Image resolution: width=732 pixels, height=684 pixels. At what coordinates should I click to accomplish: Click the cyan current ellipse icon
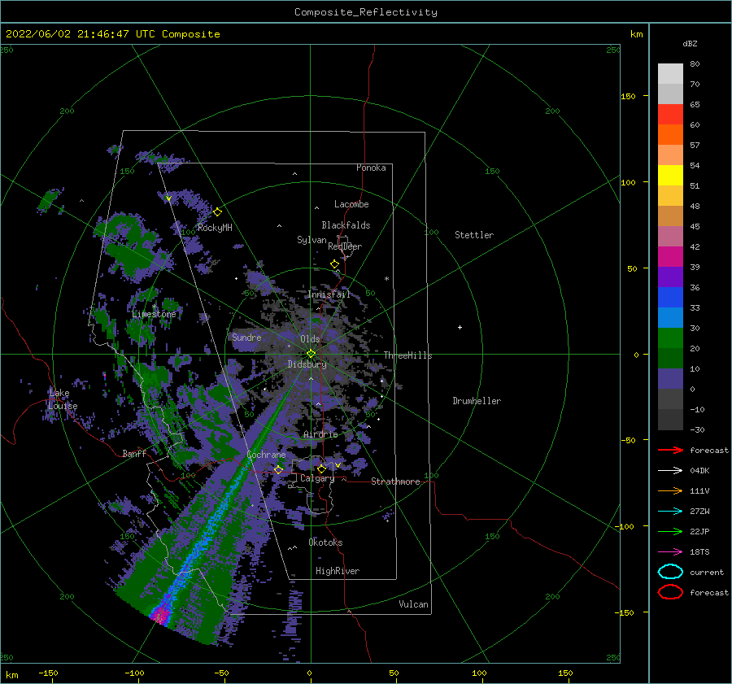670,572
